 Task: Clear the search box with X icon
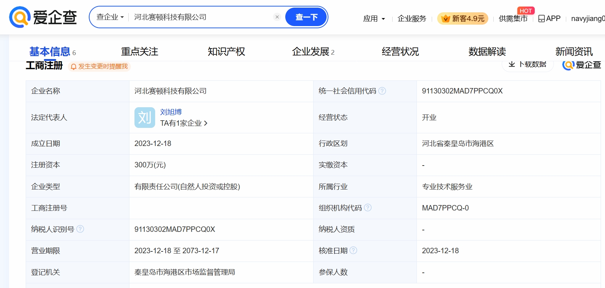(277, 17)
